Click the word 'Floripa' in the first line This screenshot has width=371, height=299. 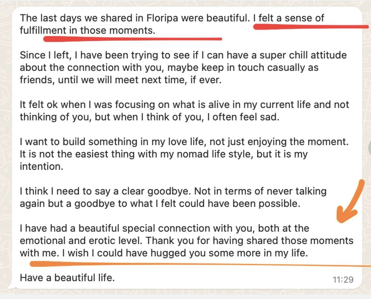pyautogui.click(x=161, y=18)
